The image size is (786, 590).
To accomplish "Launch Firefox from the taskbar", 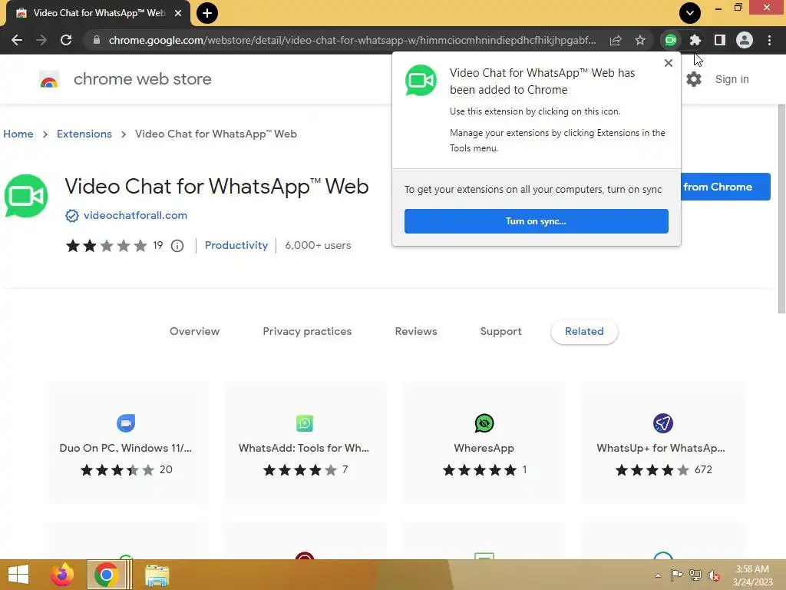I will pos(62,575).
